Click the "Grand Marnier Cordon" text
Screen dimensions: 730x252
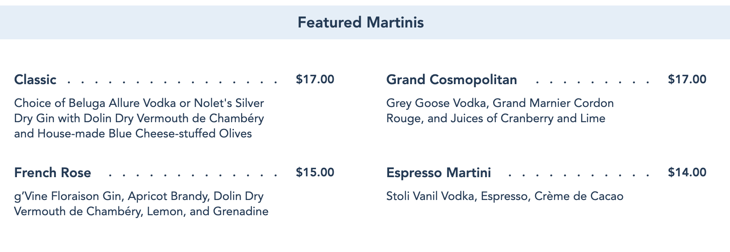[x=553, y=103]
